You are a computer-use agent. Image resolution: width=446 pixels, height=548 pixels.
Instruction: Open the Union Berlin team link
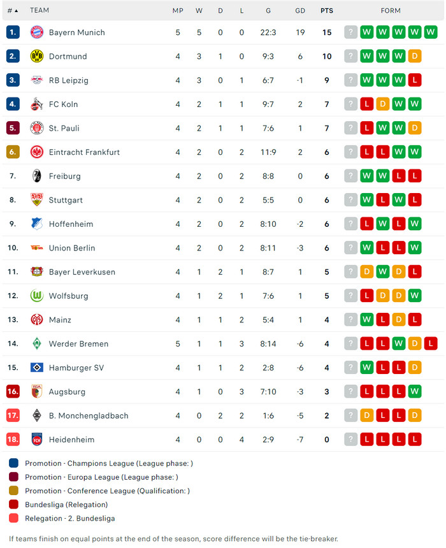(x=72, y=248)
